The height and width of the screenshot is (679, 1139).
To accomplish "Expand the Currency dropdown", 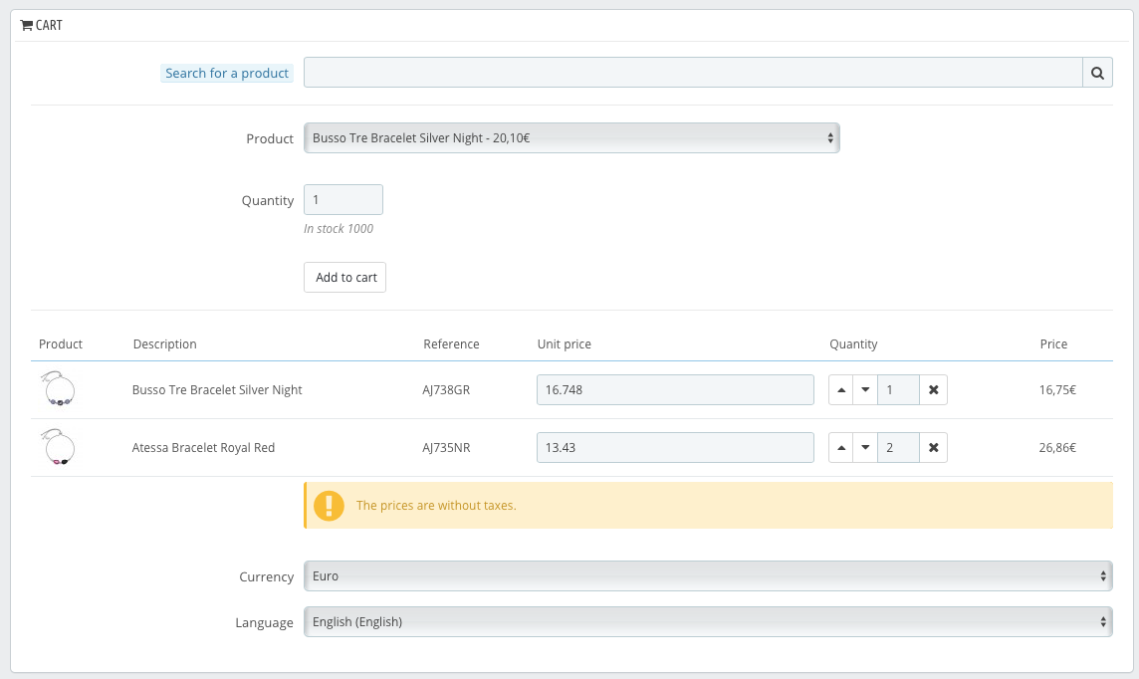I will point(707,576).
